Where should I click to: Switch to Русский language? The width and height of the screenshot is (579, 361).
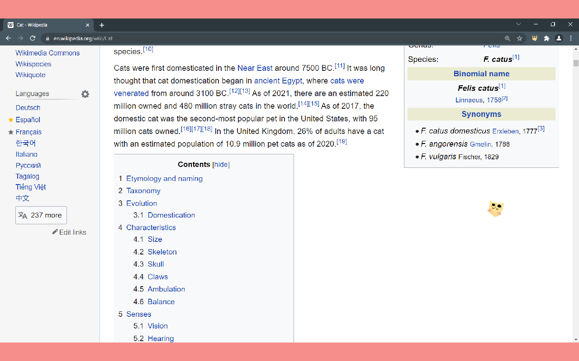tap(28, 166)
